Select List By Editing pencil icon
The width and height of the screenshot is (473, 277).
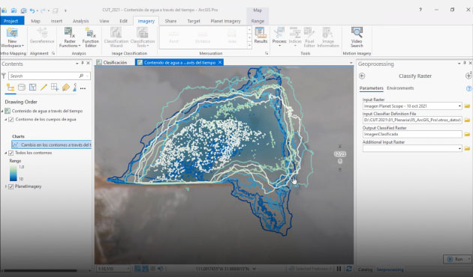coord(44,88)
